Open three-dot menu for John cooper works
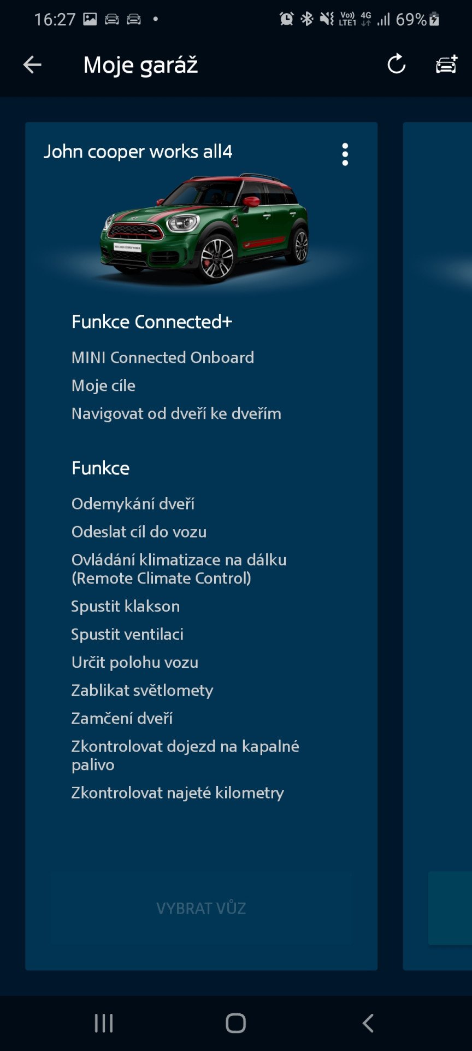The image size is (472, 1051). (x=345, y=154)
